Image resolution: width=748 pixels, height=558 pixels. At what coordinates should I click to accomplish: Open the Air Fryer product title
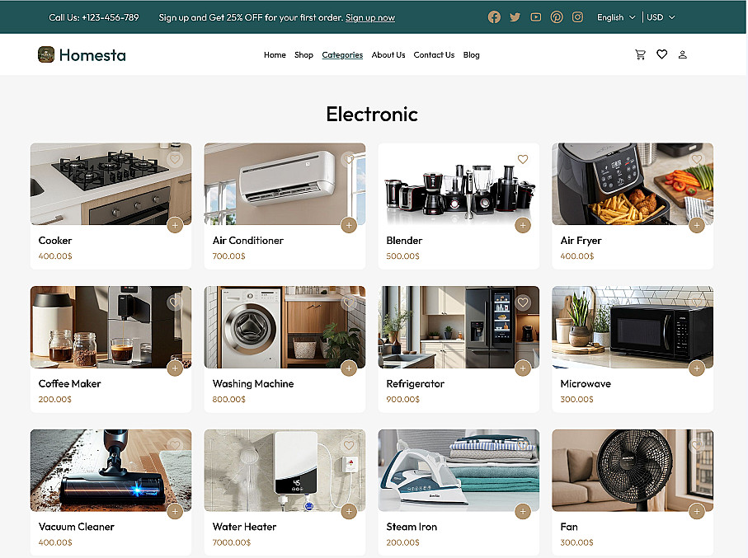coord(581,241)
